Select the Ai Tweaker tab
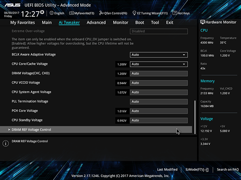Image resolution: width=241 pixels, height=180 pixels. (69, 22)
